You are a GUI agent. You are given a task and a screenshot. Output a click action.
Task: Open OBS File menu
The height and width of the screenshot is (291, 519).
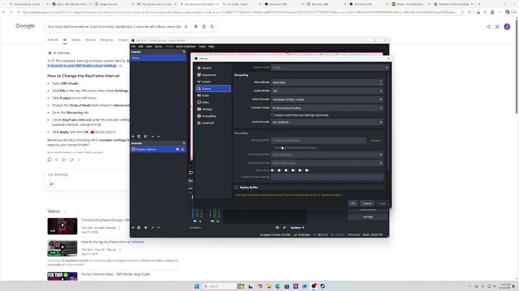click(x=133, y=46)
